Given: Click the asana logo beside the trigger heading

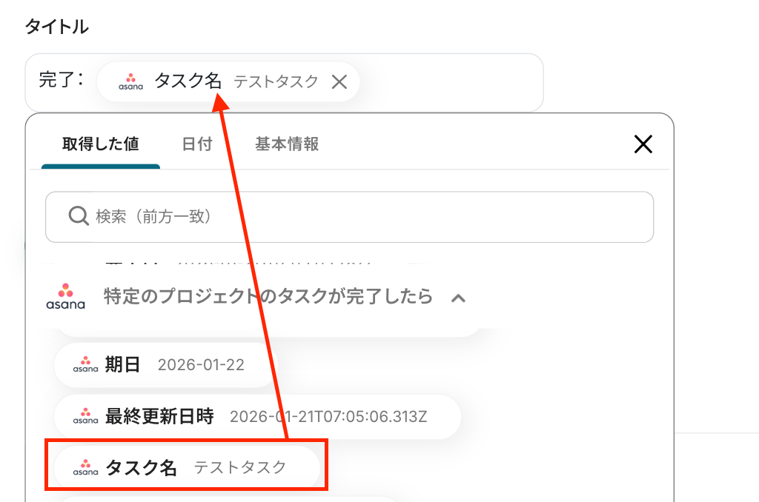Looking at the screenshot, I should (x=66, y=296).
